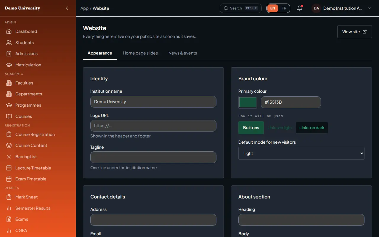Open the Default mode for new visitors dropdown

point(301,153)
